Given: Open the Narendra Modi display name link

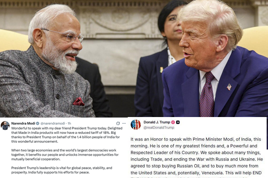Looking at the screenshot, I should [x=23, y=123].
